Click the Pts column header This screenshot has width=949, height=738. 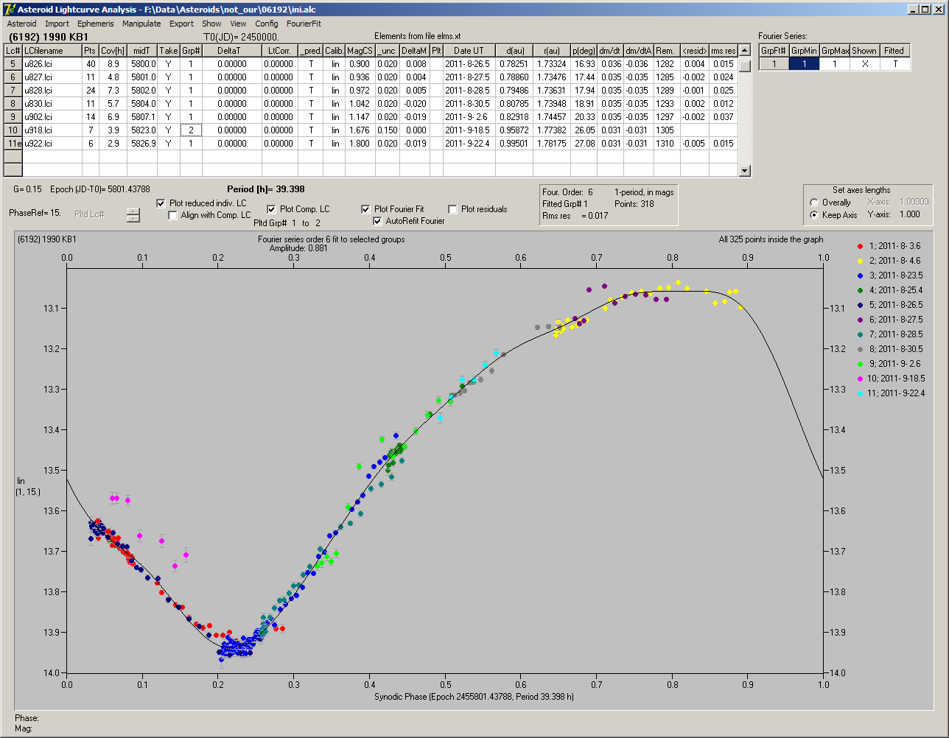tap(90, 51)
